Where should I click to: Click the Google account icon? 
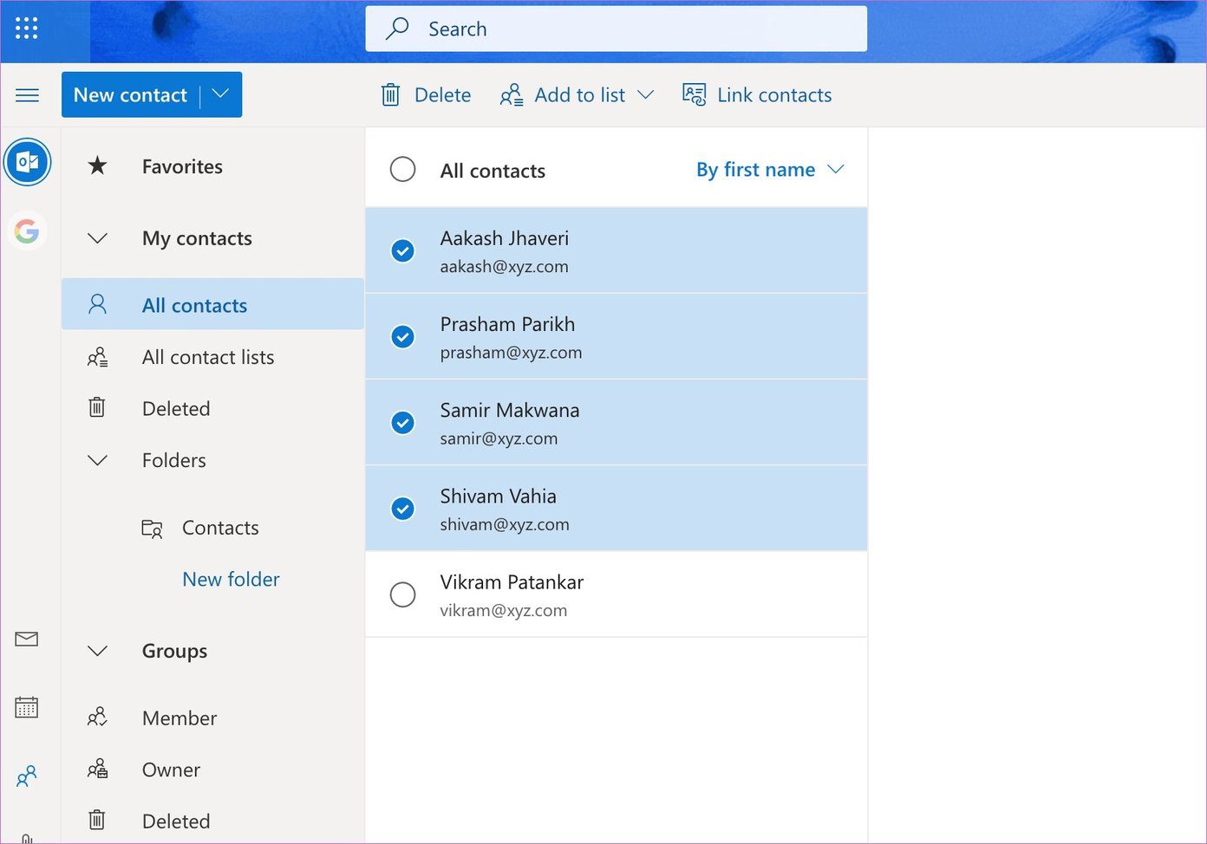(x=27, y=231)
